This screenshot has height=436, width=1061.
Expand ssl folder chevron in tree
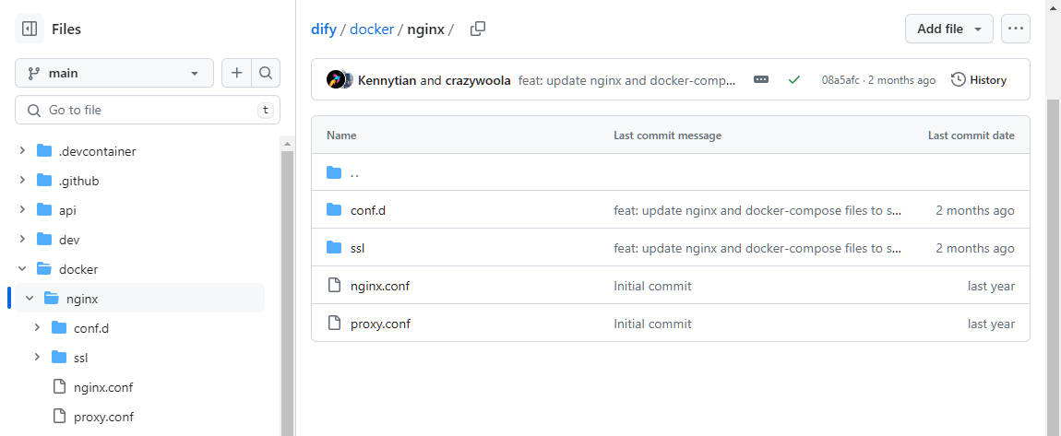(x=37, y=357)
